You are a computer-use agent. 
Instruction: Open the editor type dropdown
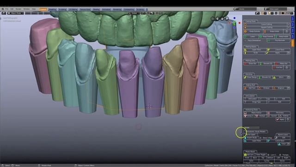point(4,13)
